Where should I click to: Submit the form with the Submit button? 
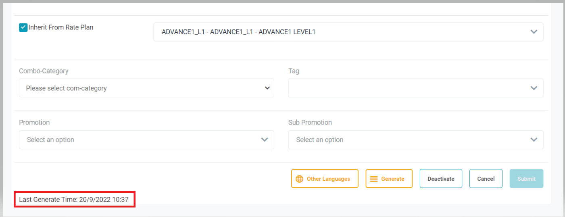pos(526,179)
